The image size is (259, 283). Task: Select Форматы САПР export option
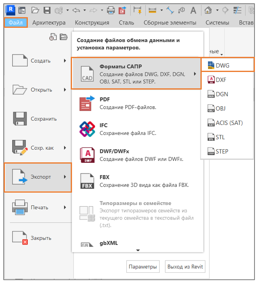pos(136,73)
